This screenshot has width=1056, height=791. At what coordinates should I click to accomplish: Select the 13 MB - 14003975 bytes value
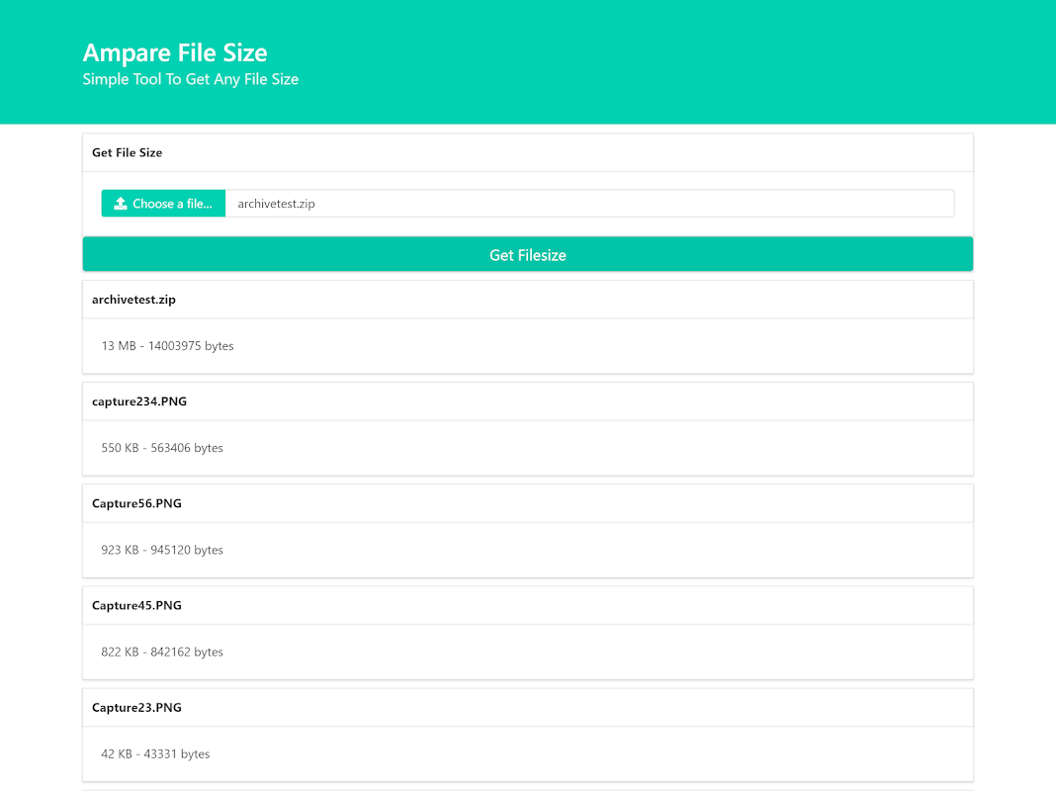168,346
